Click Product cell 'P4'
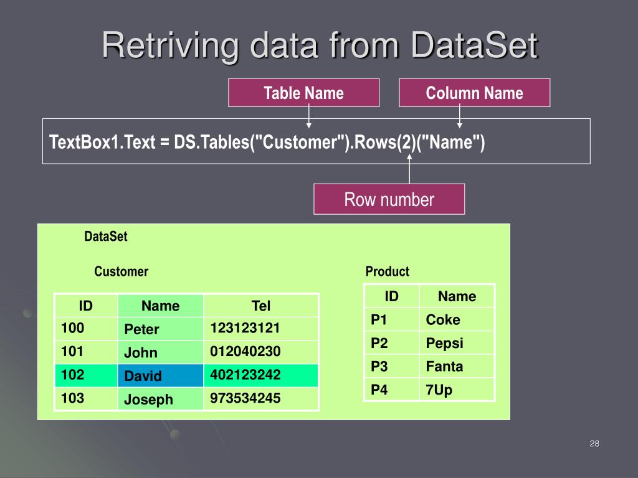Viewport: 638px width, 478px height. (x=393, y=390)
